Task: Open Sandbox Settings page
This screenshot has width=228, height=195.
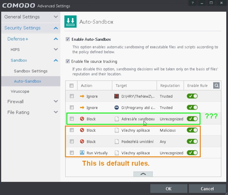Action: [30, 71]
